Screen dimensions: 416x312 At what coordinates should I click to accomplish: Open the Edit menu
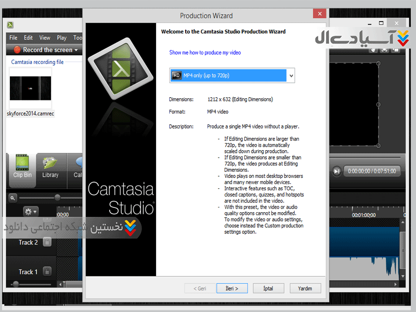(x=29, y=38)
